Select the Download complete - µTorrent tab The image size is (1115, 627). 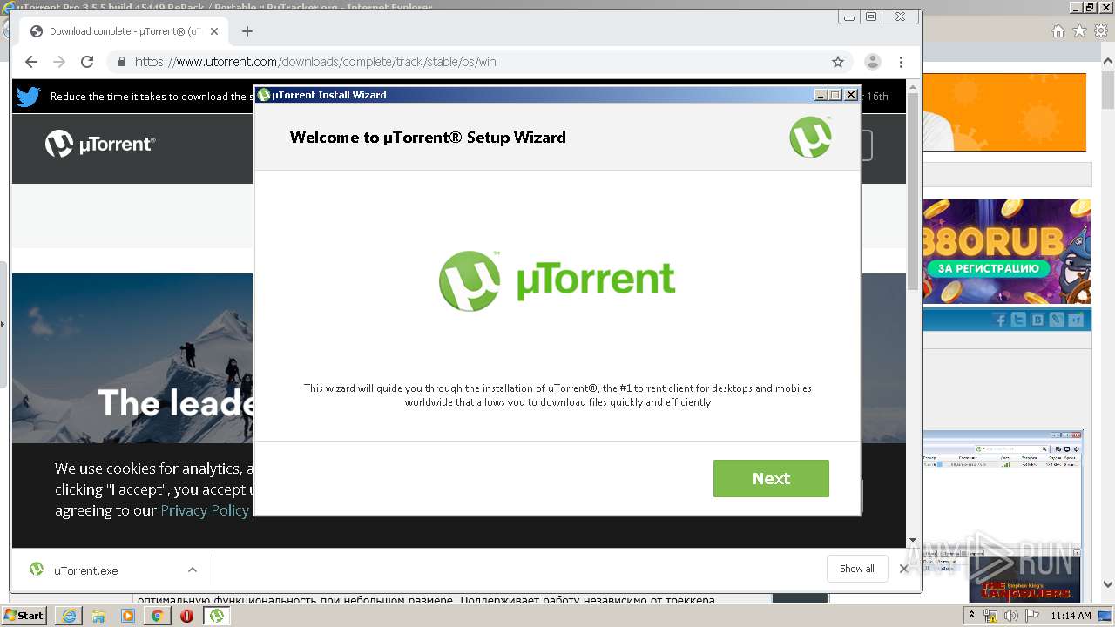(x=125, y=31)
